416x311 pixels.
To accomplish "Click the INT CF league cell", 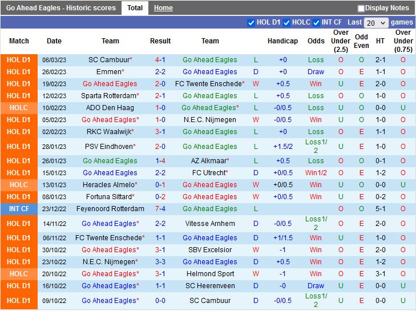I will point(19,209).
